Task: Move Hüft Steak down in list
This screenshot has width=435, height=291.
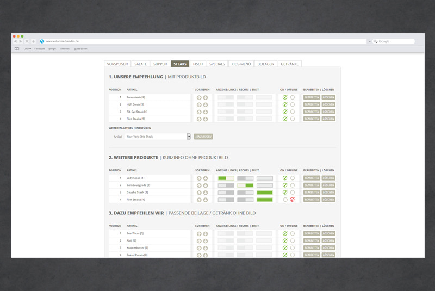Action: (x=206, y=105)
